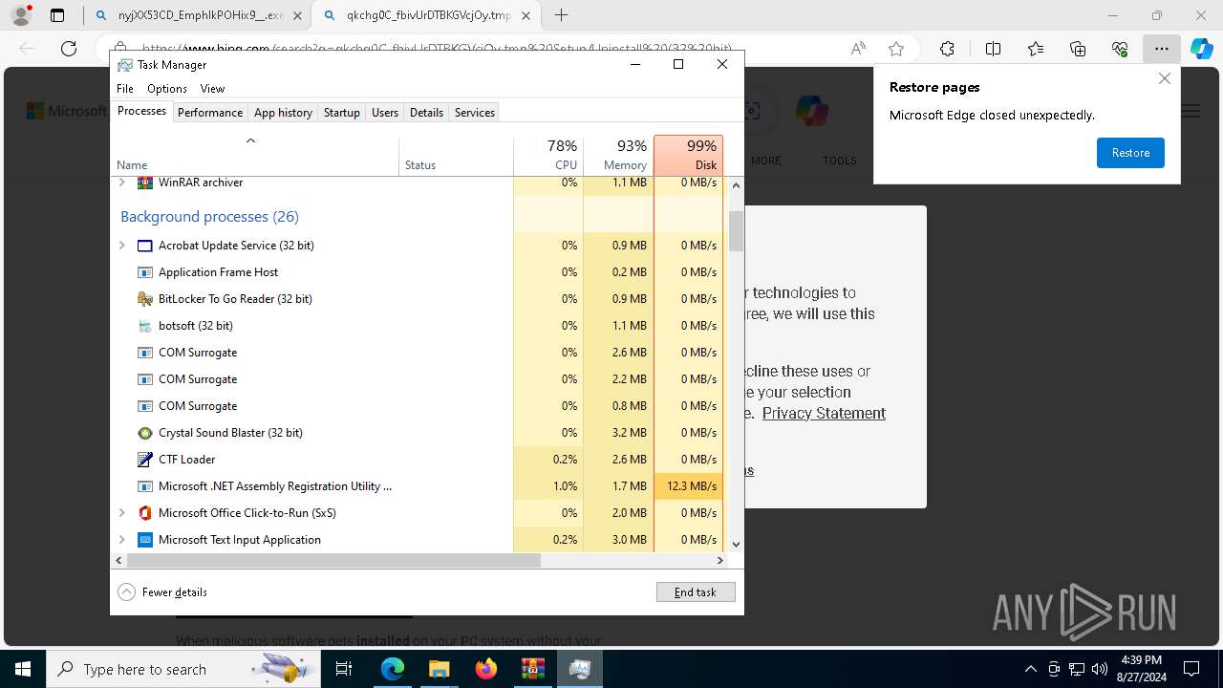Close the Restore pages popup
1223x688 pixels.
[1164, 79]
